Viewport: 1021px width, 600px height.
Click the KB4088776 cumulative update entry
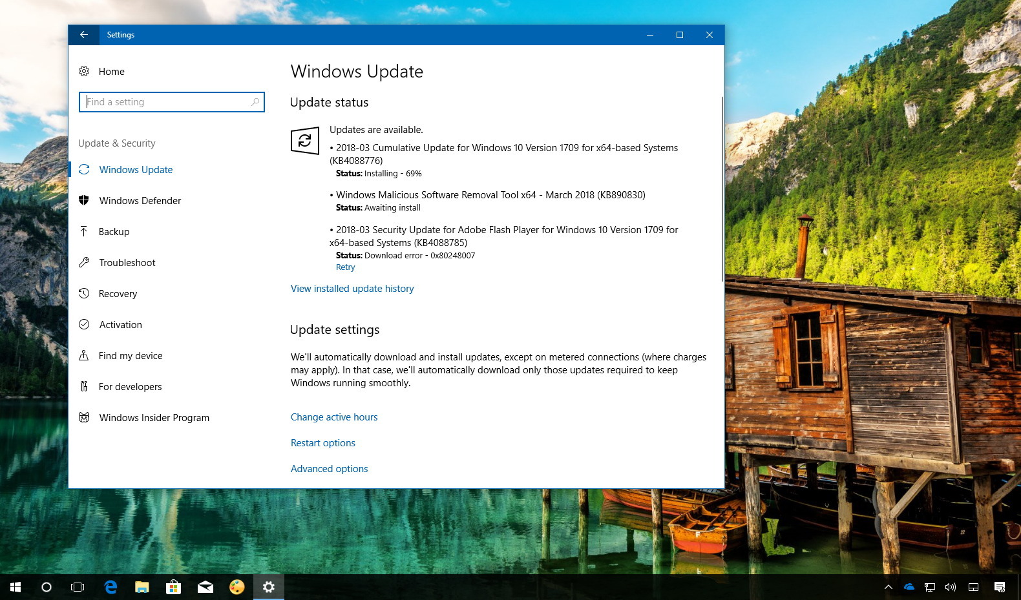tap(503, 154)
